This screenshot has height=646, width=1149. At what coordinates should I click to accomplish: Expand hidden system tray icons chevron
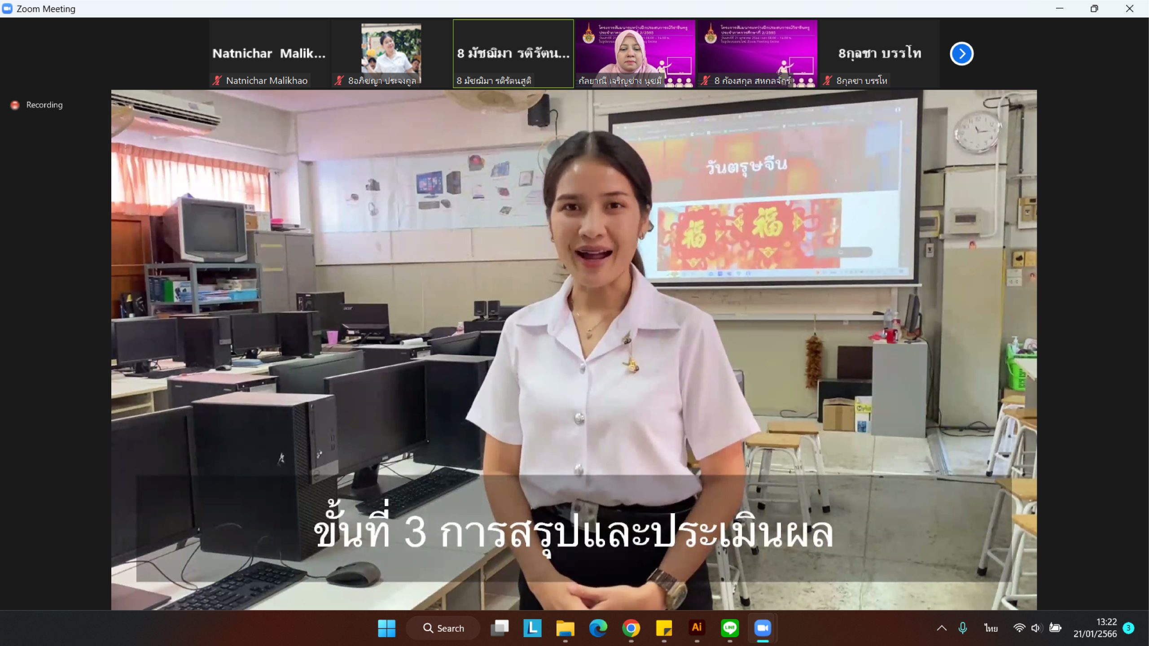point(942,628)
